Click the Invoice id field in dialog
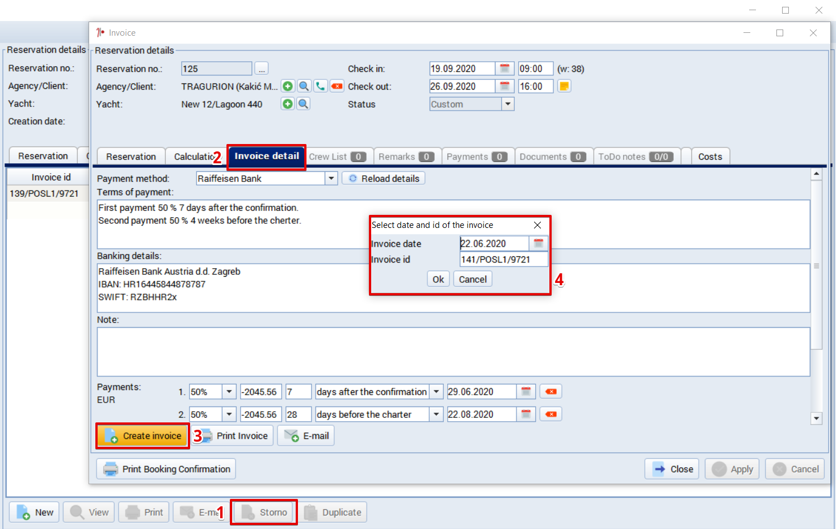The width and height of the screenshot is (836, 529). tap(504, 259)
